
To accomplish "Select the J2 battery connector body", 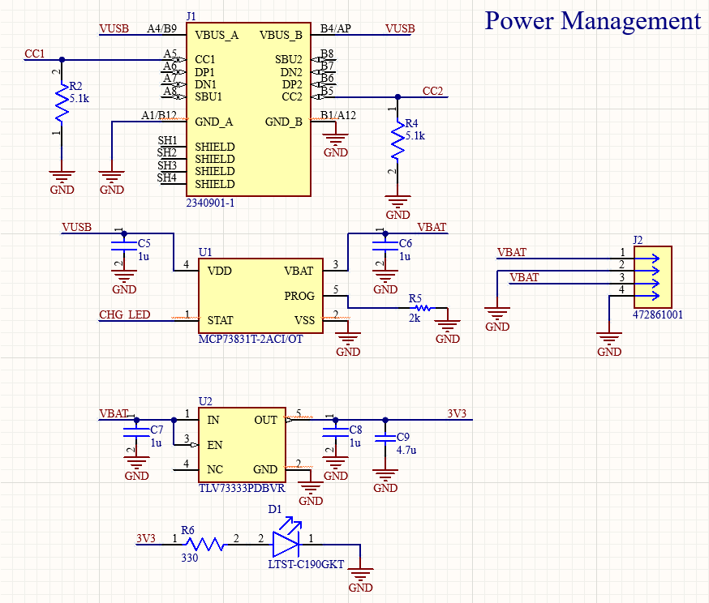I will pos(653,277).
